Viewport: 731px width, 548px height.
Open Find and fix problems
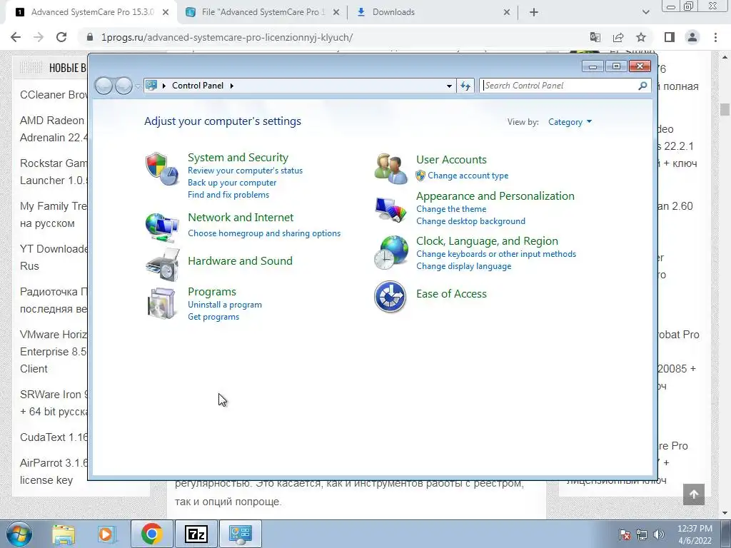(x=228, y=195)
